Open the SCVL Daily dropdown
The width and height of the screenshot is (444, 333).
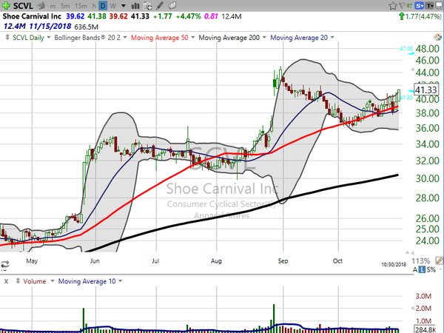(x=49, y=38)
